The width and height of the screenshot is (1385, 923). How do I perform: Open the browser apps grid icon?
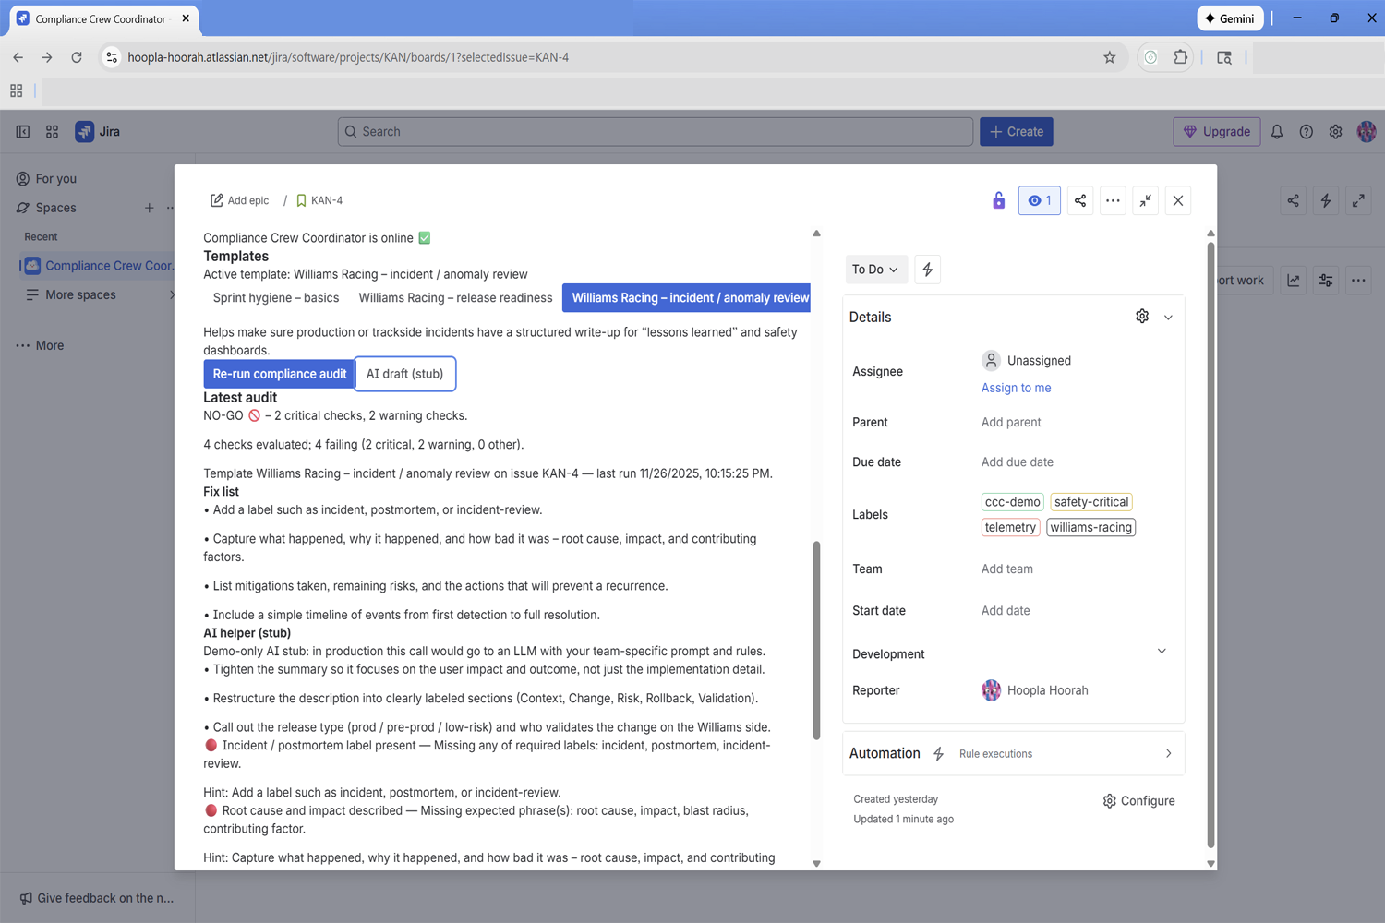tap(17, 90)
